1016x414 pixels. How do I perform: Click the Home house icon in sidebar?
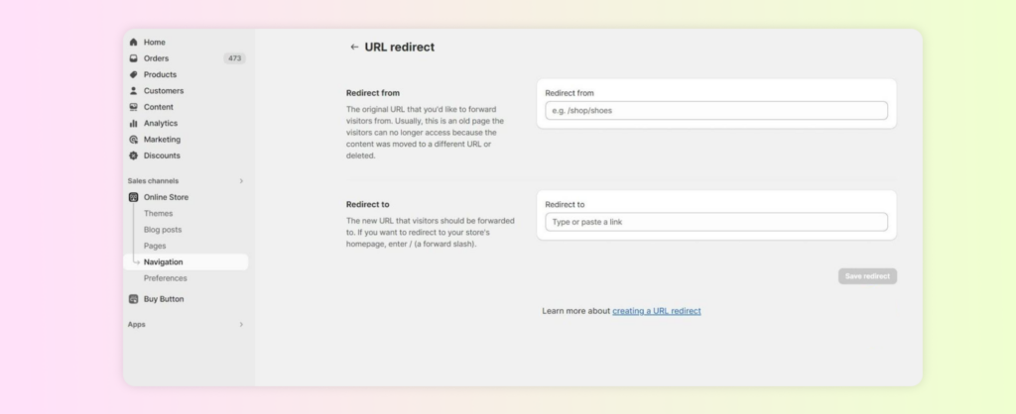click(134, 43)
